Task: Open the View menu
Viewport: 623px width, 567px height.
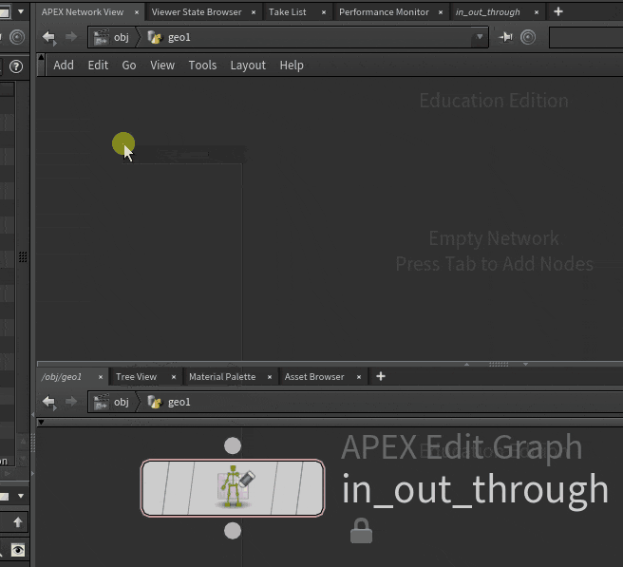Action: tap(162, 66)
